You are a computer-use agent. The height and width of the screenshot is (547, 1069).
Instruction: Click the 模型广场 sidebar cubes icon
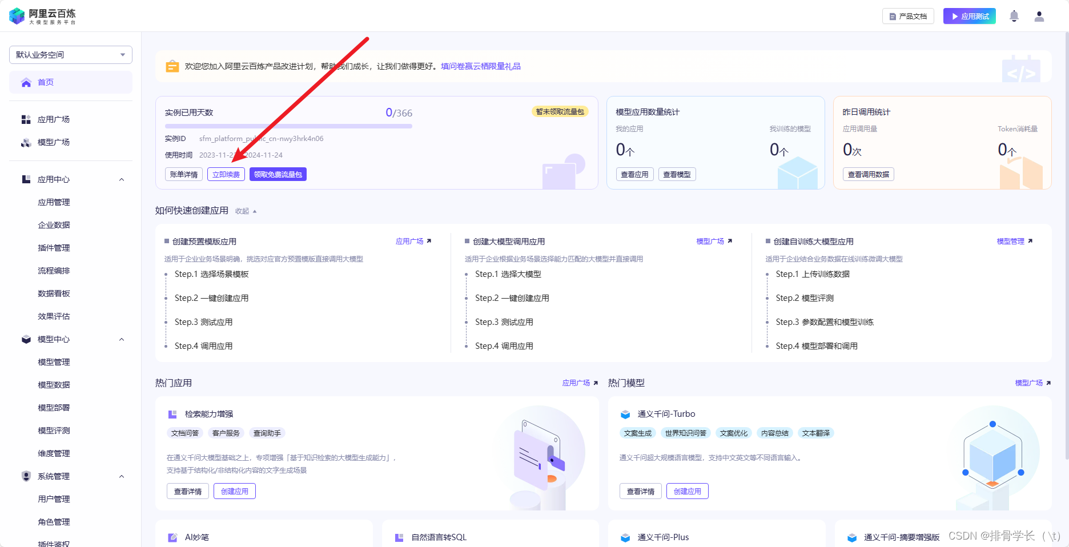tap(26, 142)
